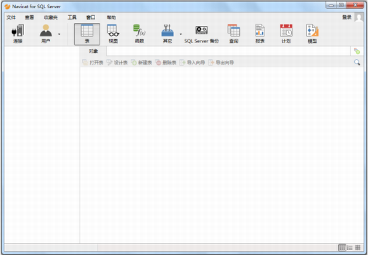The image size is (368, 255).
Task: Click the 登录 (Login) link
Action: [x=346, y=17]
